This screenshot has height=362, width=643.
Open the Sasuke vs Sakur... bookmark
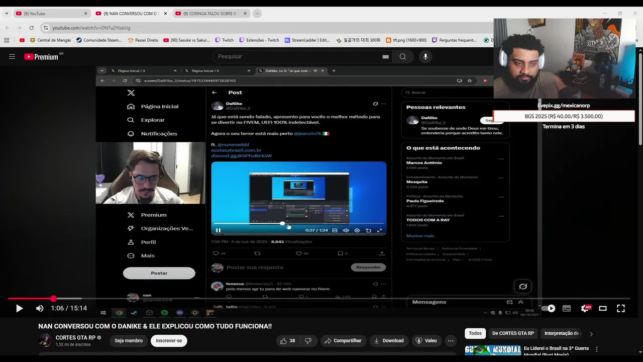(x=186, y=40)
